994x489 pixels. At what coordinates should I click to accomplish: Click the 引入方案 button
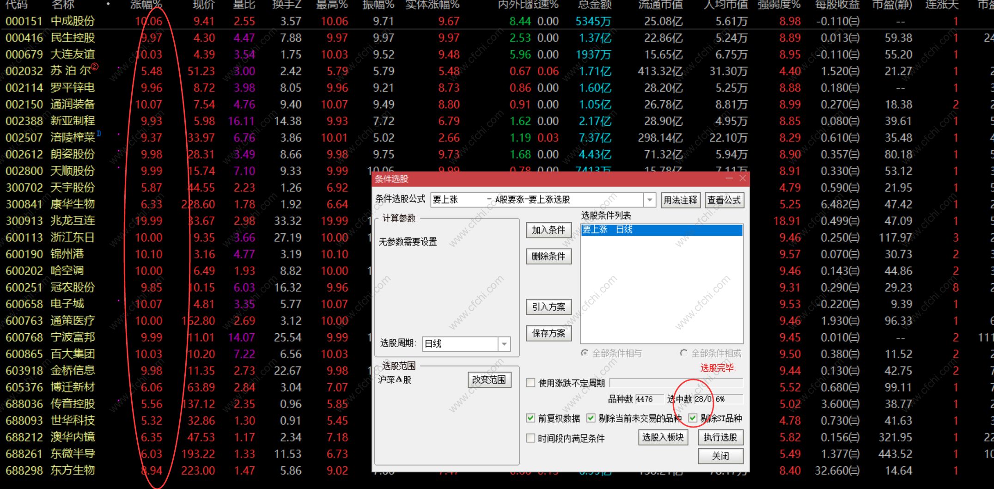[x=549, y=307]
